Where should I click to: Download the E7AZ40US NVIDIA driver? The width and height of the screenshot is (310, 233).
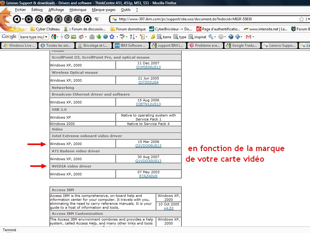(x=148, y=176)
